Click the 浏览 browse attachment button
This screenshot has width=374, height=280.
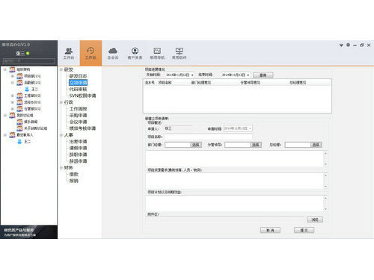click(315, 220)
